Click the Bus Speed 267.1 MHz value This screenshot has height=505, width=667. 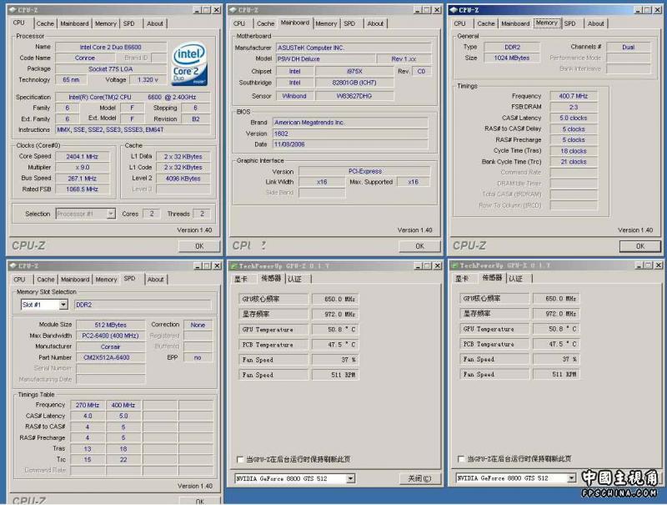[82, 179]
